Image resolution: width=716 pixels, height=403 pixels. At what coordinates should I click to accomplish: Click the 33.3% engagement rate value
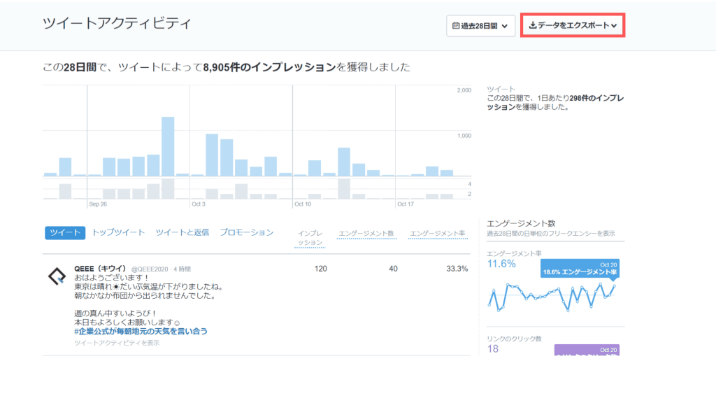point(457,269)
